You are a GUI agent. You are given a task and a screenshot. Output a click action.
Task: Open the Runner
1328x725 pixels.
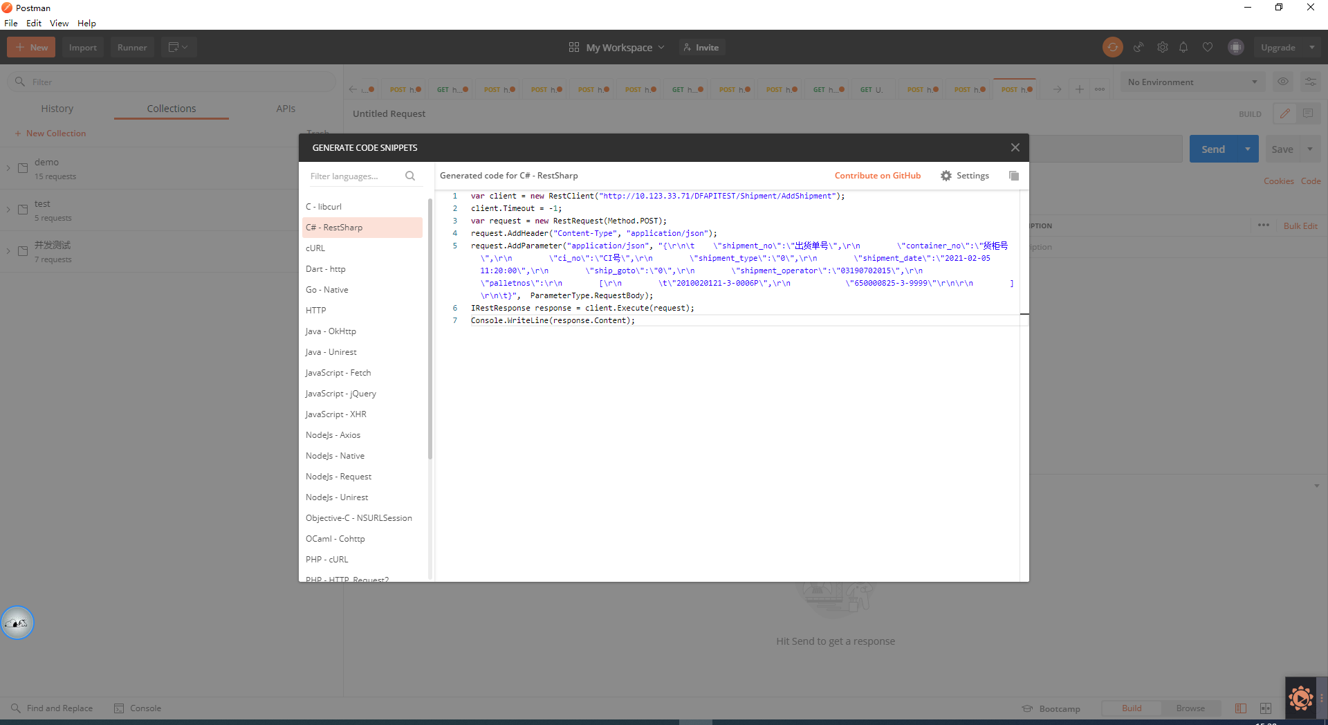[x=132, y=47]
